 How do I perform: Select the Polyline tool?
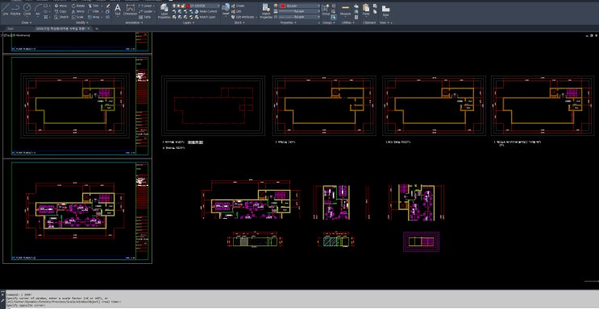(x=15, y=9)
